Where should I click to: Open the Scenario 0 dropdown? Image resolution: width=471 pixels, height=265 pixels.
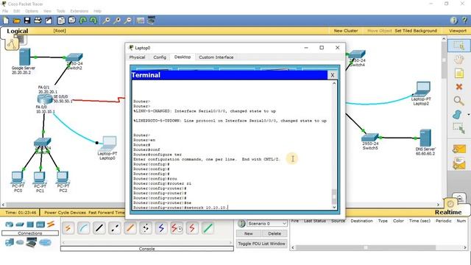coord(267,224)
